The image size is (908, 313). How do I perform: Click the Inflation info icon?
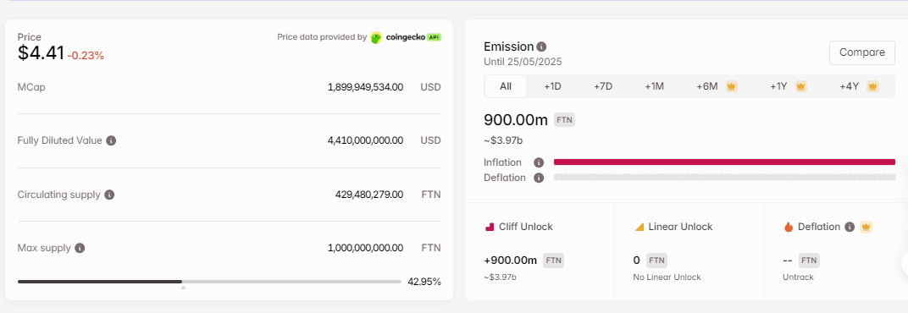(539, 162)
